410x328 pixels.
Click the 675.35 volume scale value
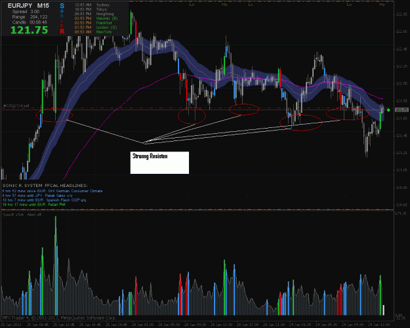tap(401, 214)
